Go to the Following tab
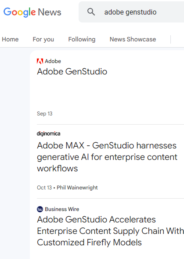 click(82, 39)
